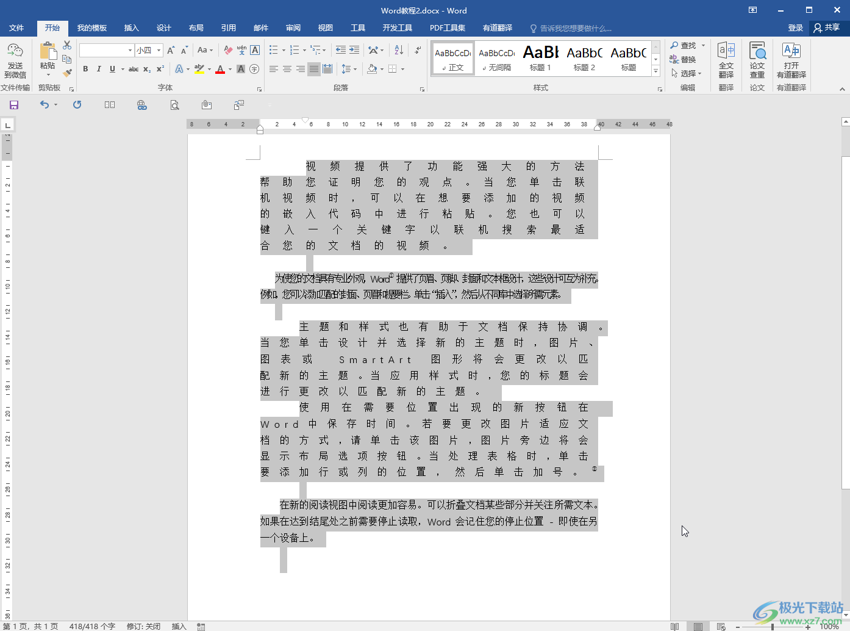
Task: Open the line spacing dropdown
Action: pos(349,69)
